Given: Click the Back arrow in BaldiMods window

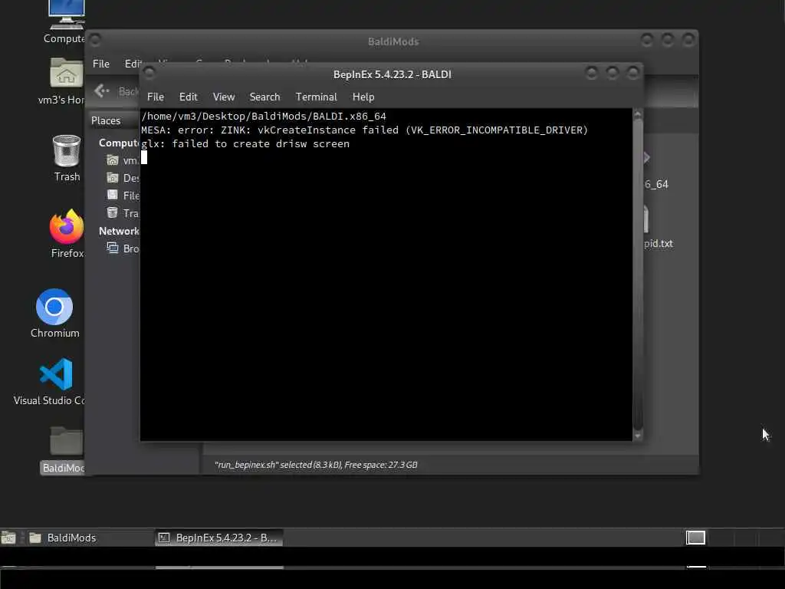Looking at the screenshot, I should [x=102, y=90].
